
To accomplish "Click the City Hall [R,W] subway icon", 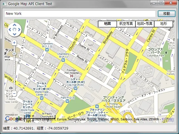I will click(75, 88).
